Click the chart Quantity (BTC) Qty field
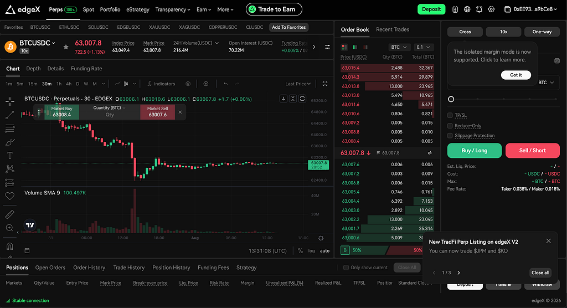The width and height of the screenshot is (567, 308). click(110, 115)
